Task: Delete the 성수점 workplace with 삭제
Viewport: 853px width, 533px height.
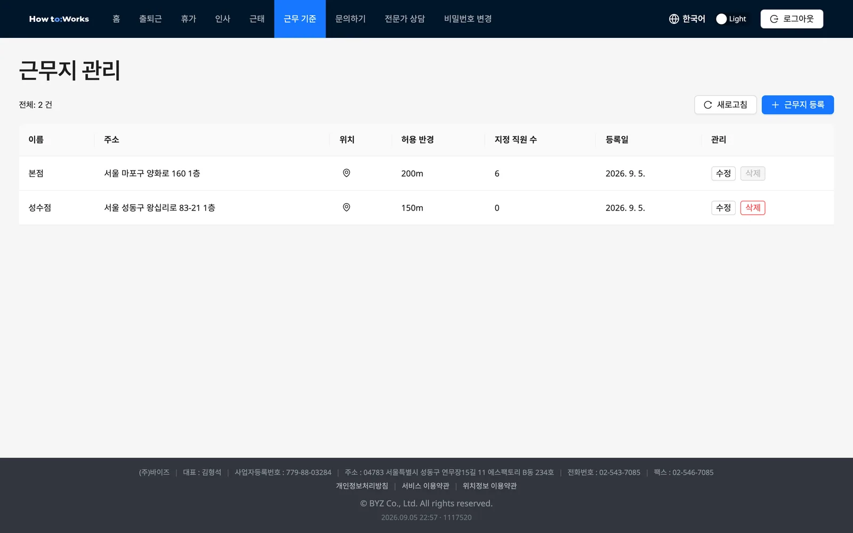Action: (753, 208)
